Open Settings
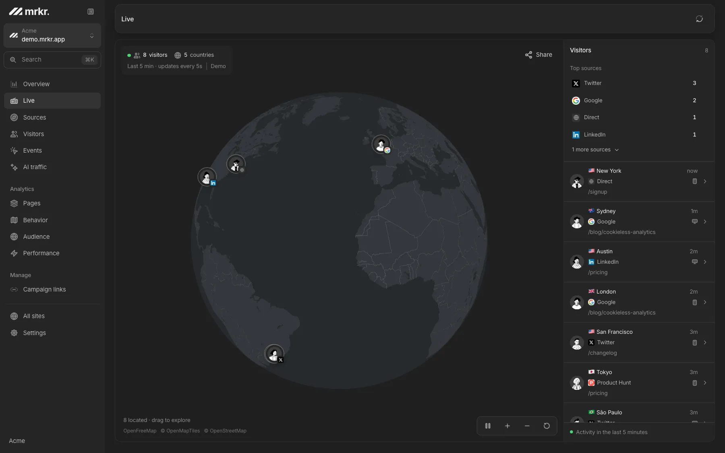 pyautogui.click(x=52, y=333)
